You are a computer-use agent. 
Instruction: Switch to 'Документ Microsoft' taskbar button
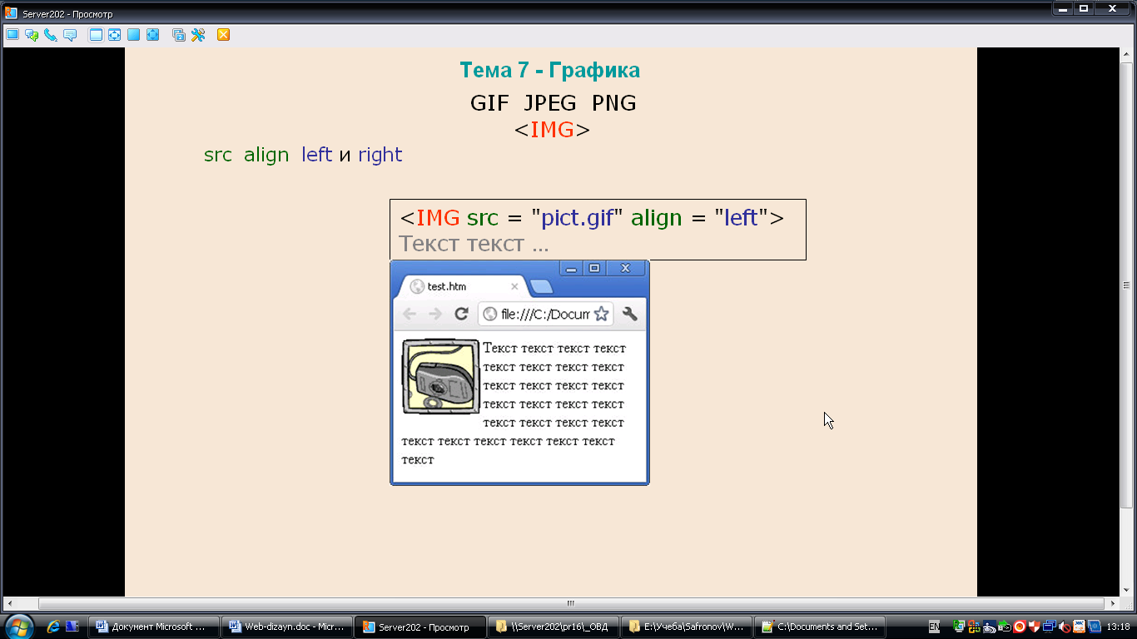coord(154,627)
